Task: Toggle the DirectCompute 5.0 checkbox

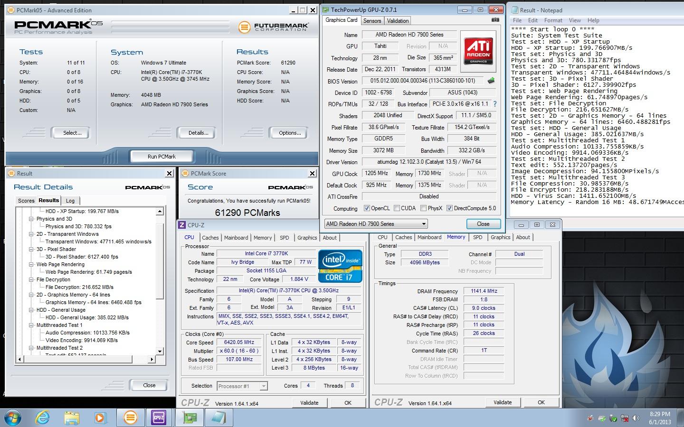Action: [x=449, y=208]
